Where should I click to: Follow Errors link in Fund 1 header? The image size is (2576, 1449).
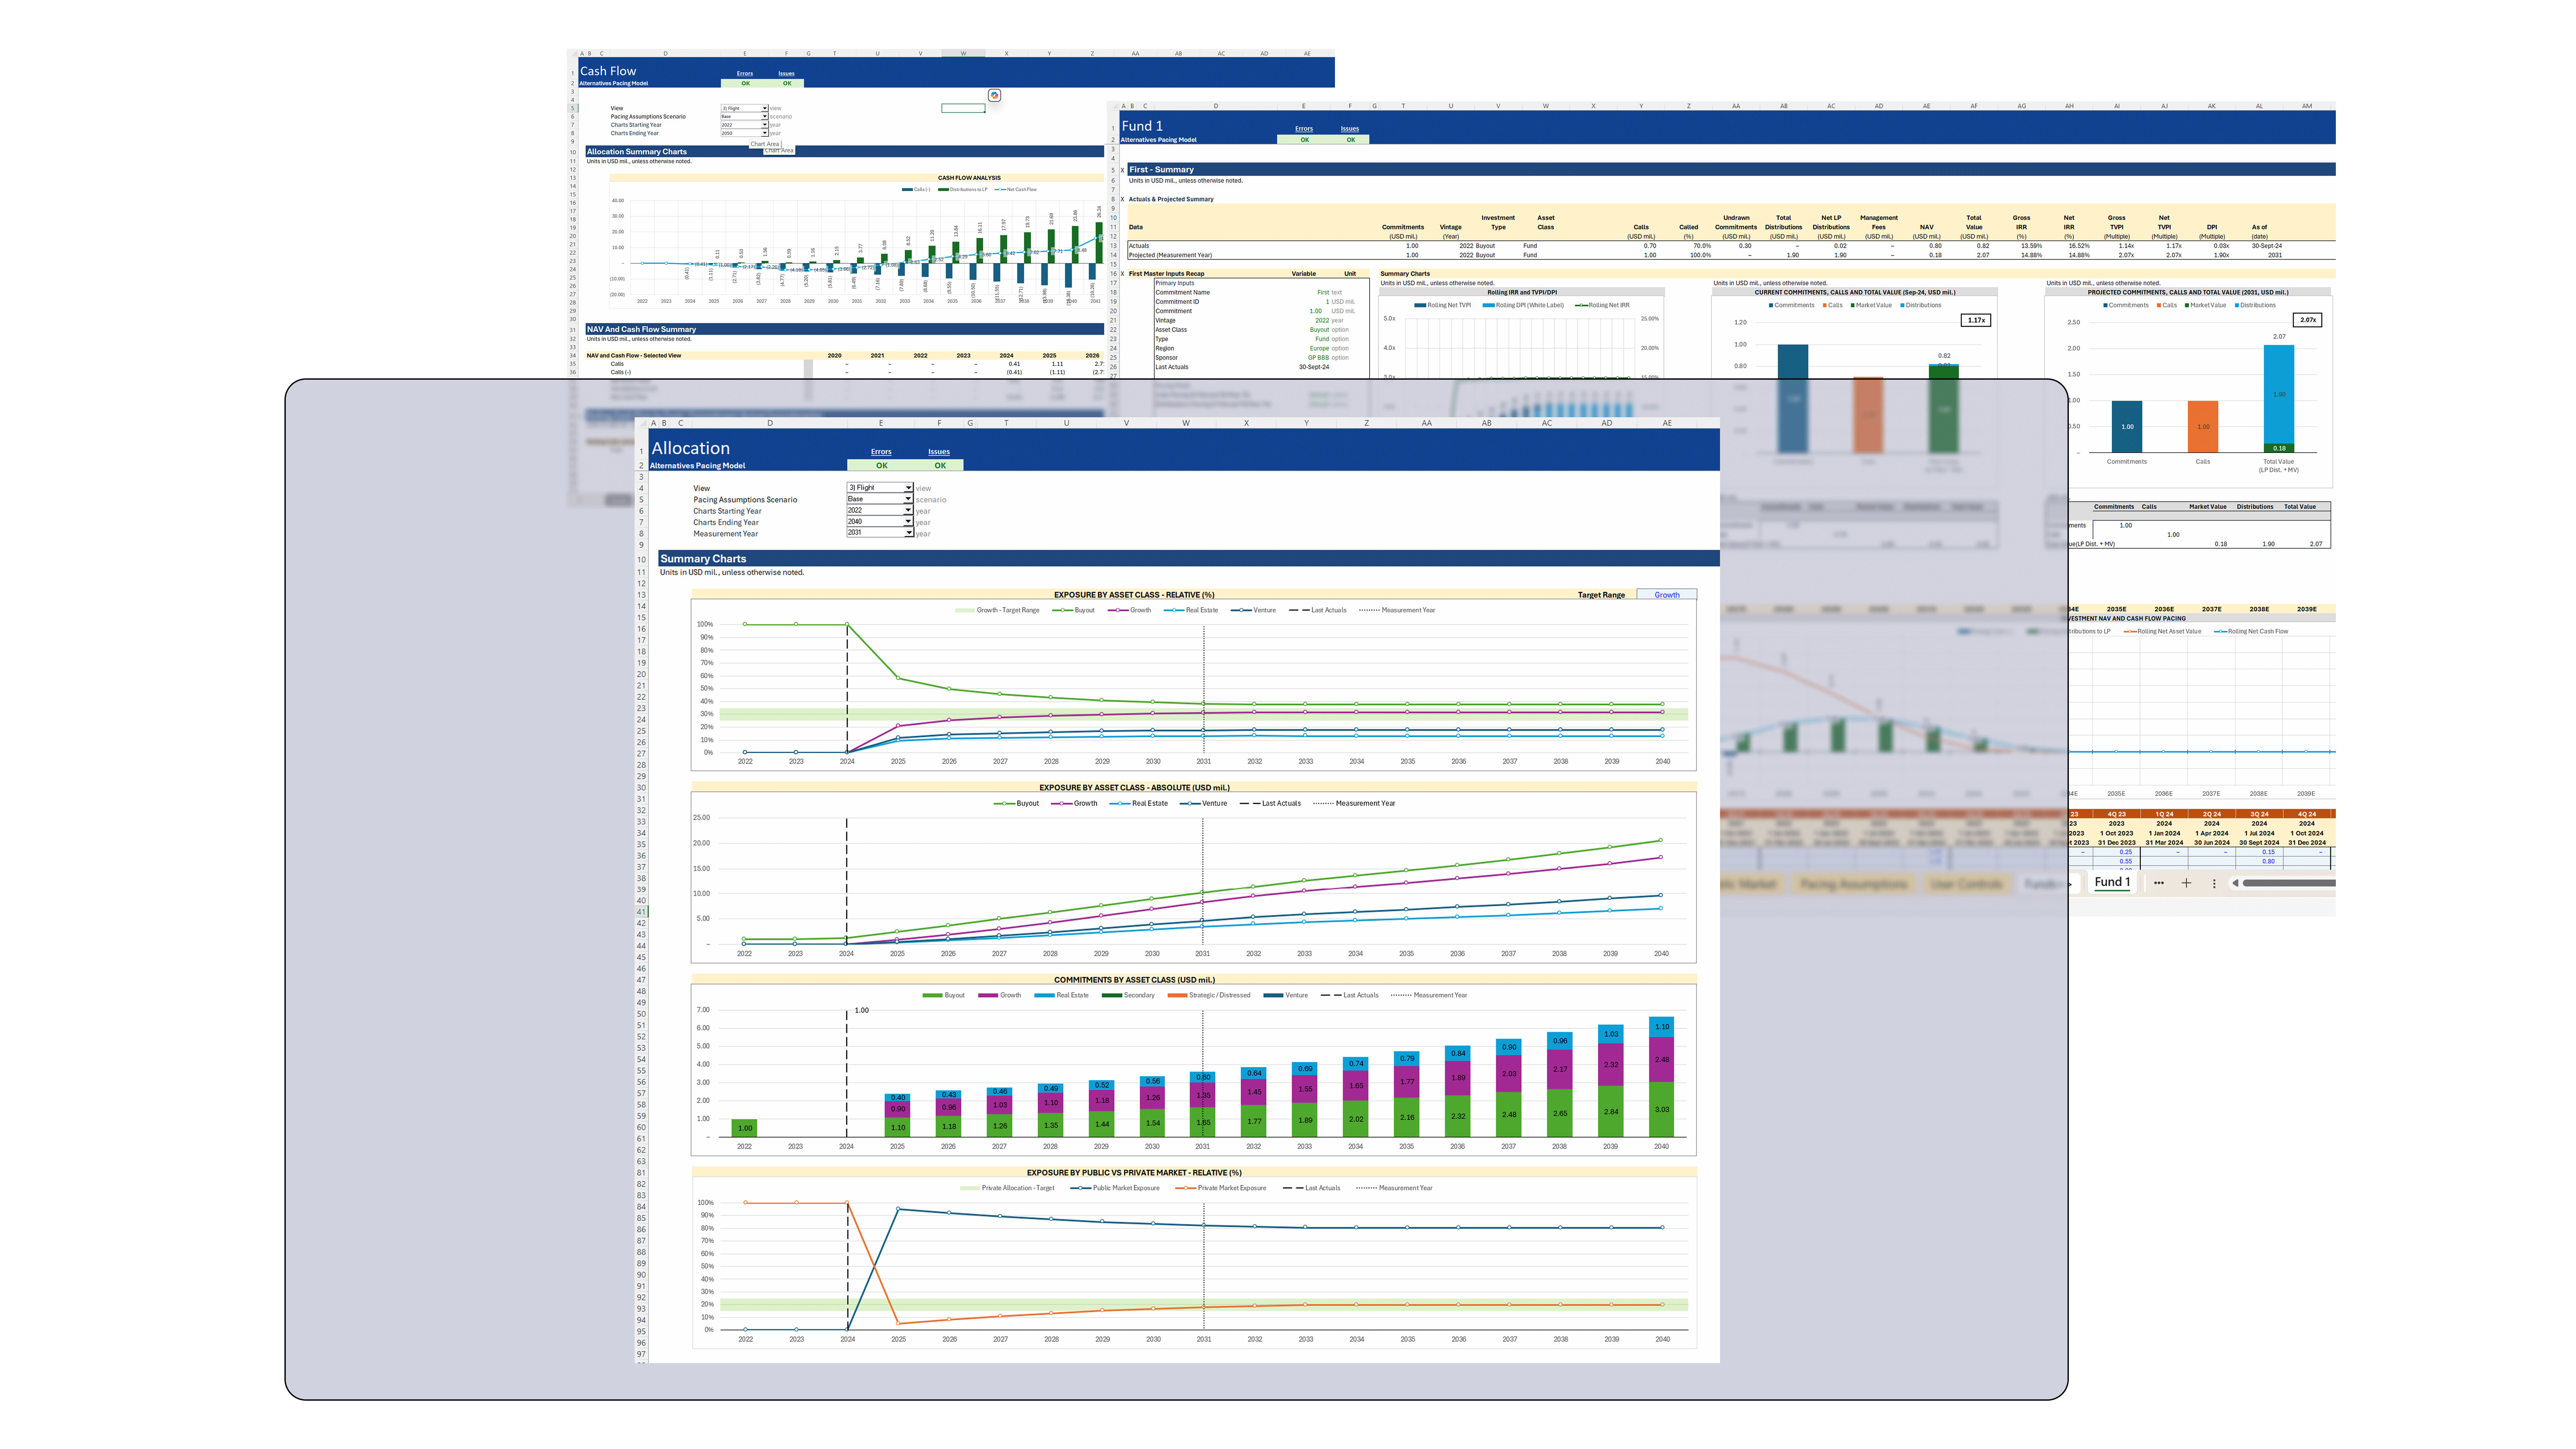click(1304, 129)
